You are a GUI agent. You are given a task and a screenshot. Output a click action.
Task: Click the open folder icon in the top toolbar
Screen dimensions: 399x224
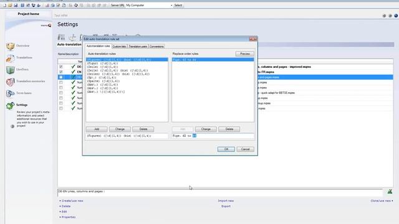point(10,6)
